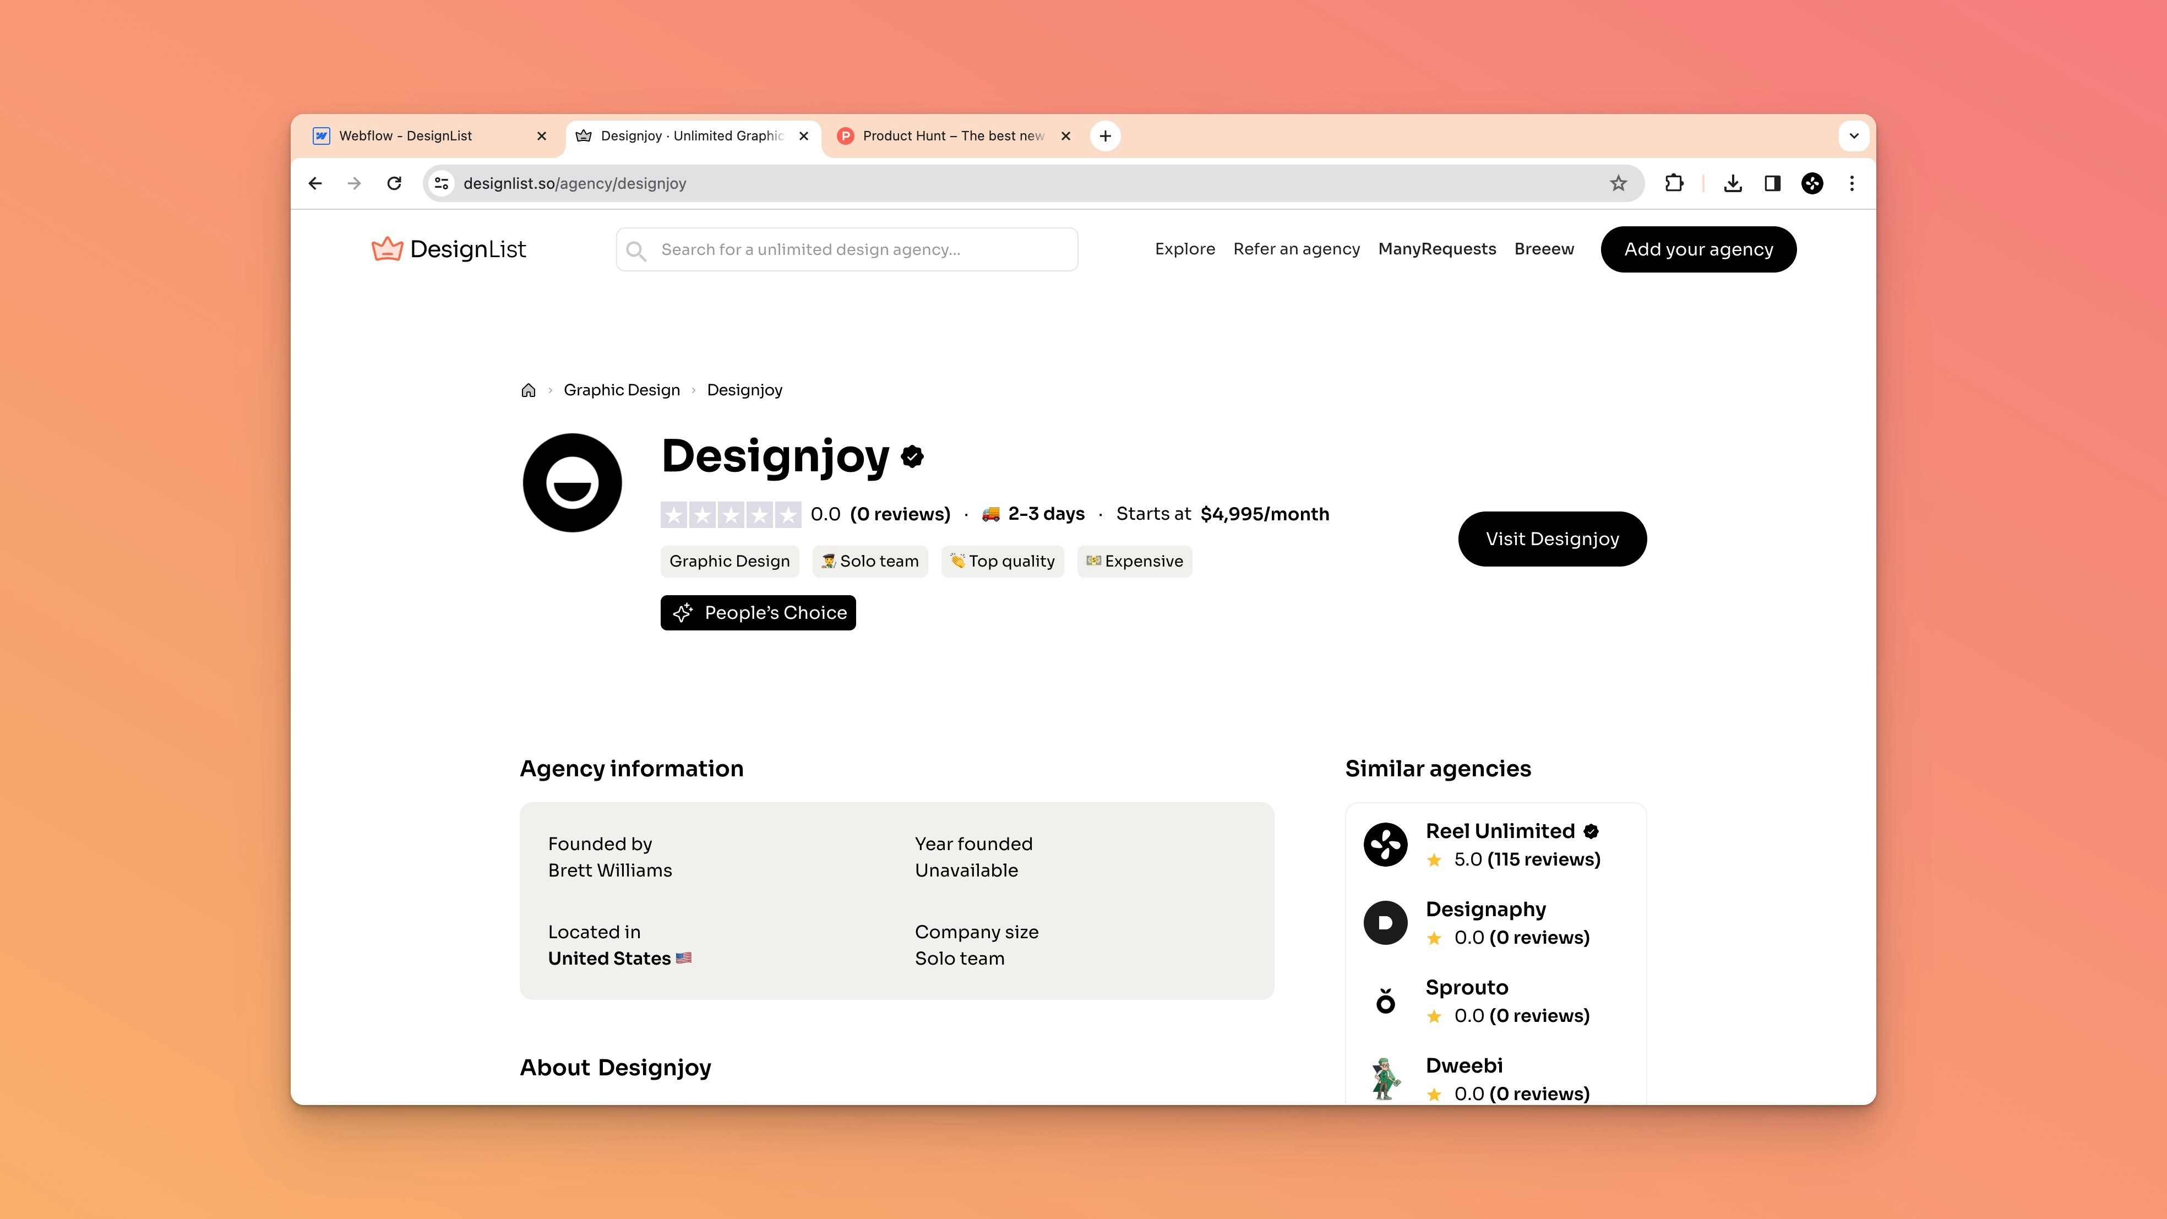2167x1219 pixels.
Task: Bookmark this page with the star icon
Action: click(1619, 183)
